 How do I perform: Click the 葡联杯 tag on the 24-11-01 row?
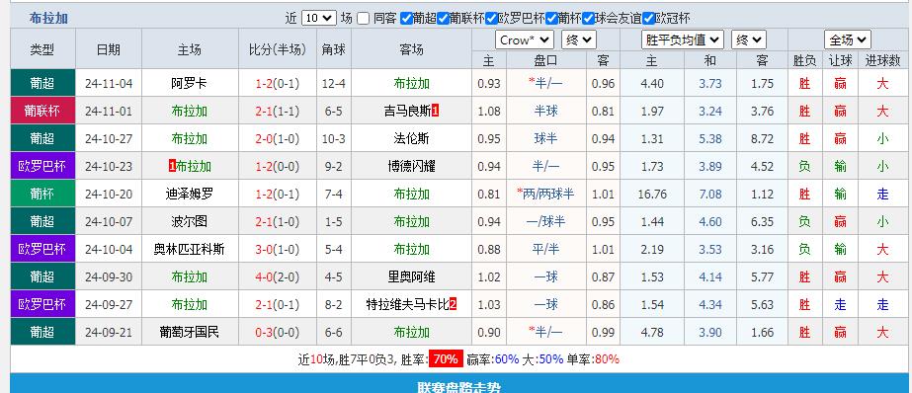[x=42, y=111]
